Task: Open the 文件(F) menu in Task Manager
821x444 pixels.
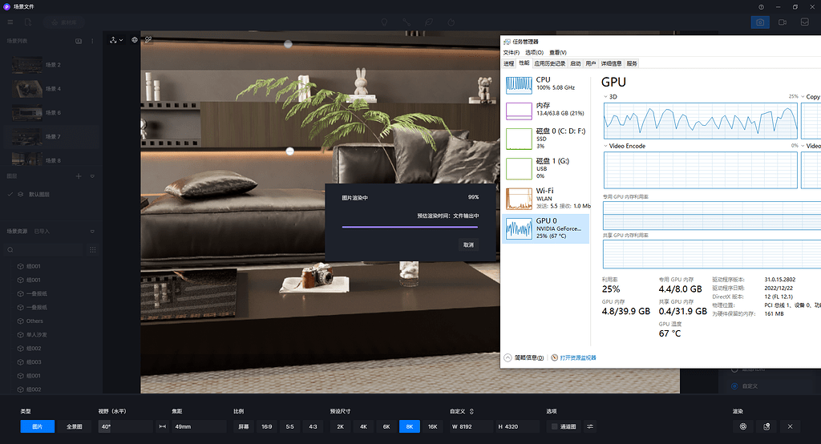Action: tap(512, 53)
